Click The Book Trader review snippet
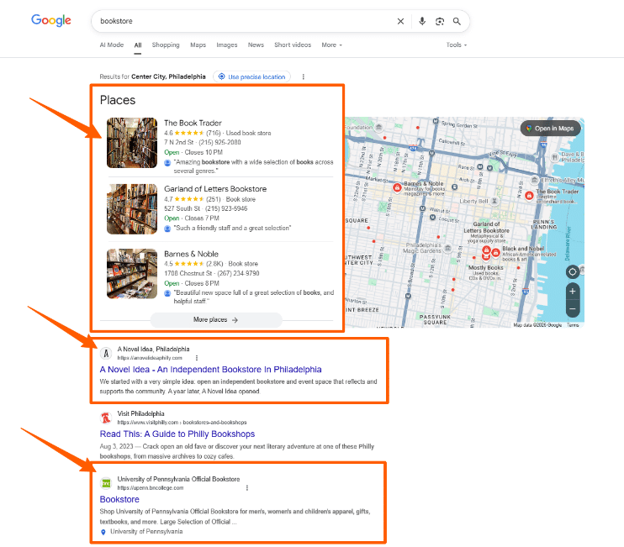 253,166
